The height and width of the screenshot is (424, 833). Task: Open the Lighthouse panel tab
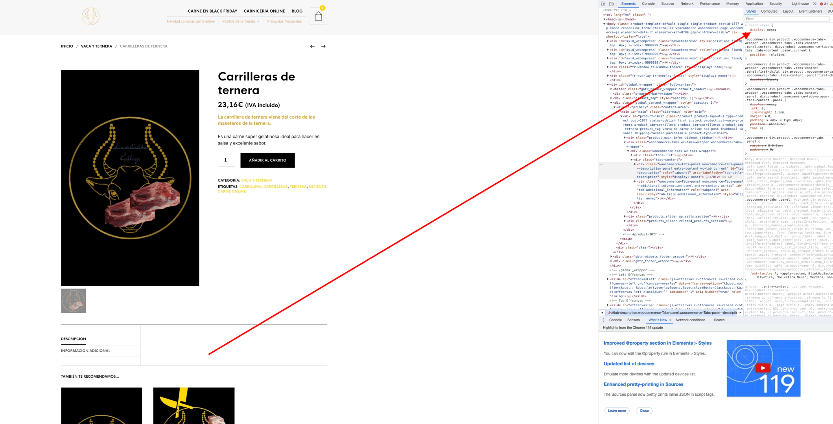[800, 4]
